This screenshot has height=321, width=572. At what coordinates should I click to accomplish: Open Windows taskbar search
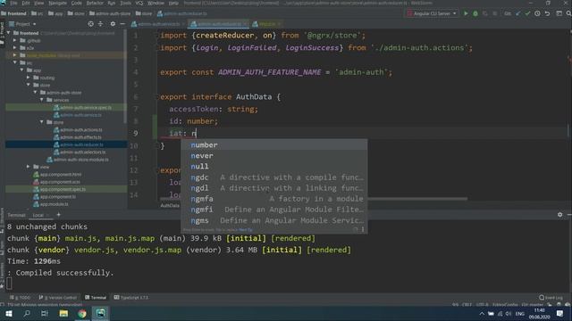pyautogui.click(x=27, y=313)
